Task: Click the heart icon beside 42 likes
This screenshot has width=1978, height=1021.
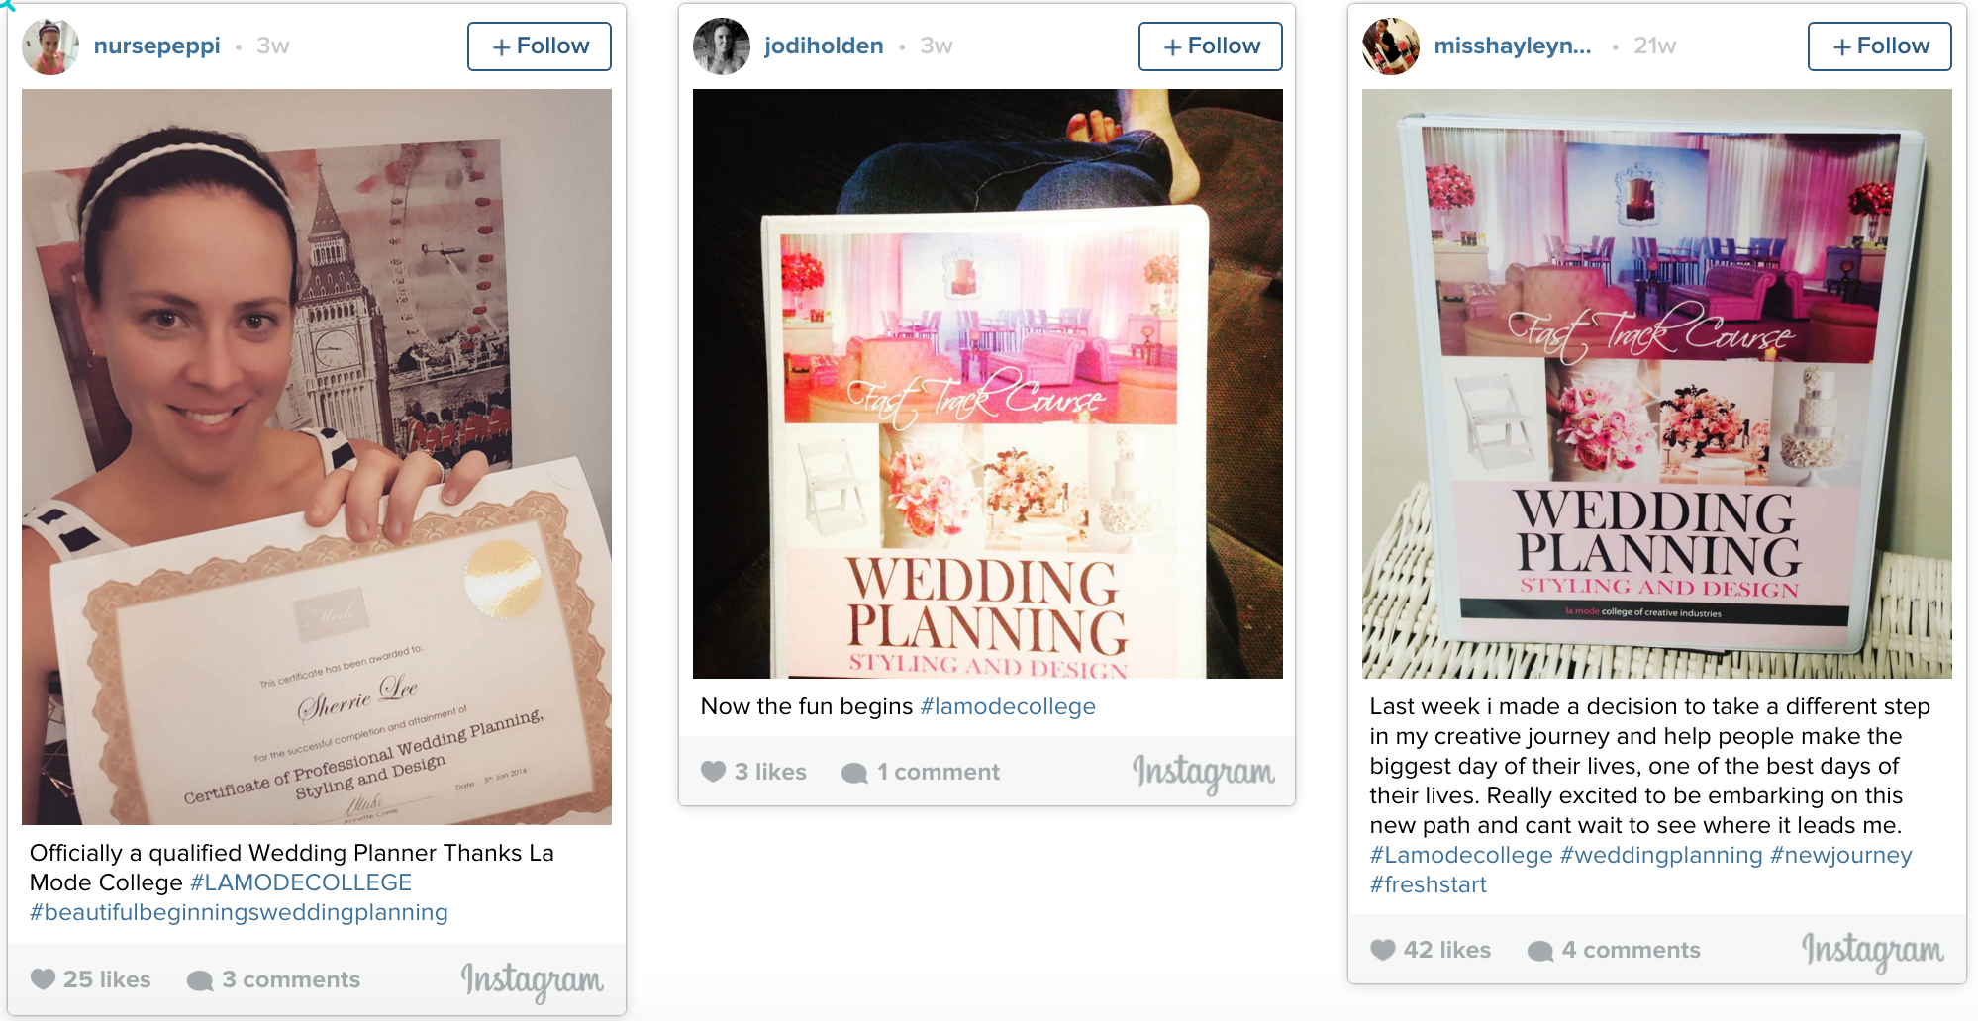Action: pyautogui.click(x=1383, y=950)
